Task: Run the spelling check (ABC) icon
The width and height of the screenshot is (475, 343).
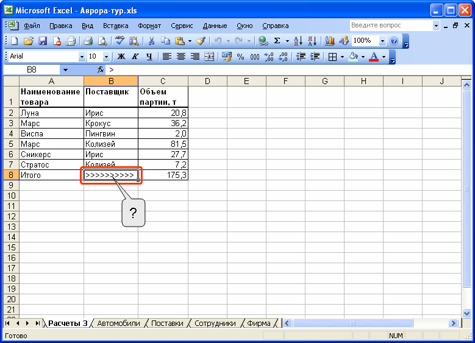Action: (120, 41)
